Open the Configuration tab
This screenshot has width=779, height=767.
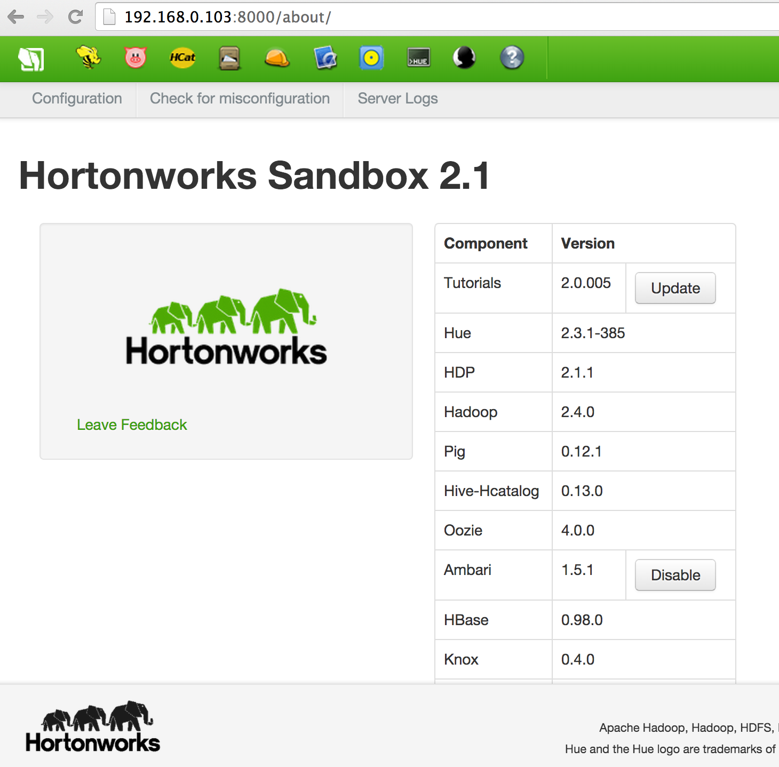coord(77,99)
